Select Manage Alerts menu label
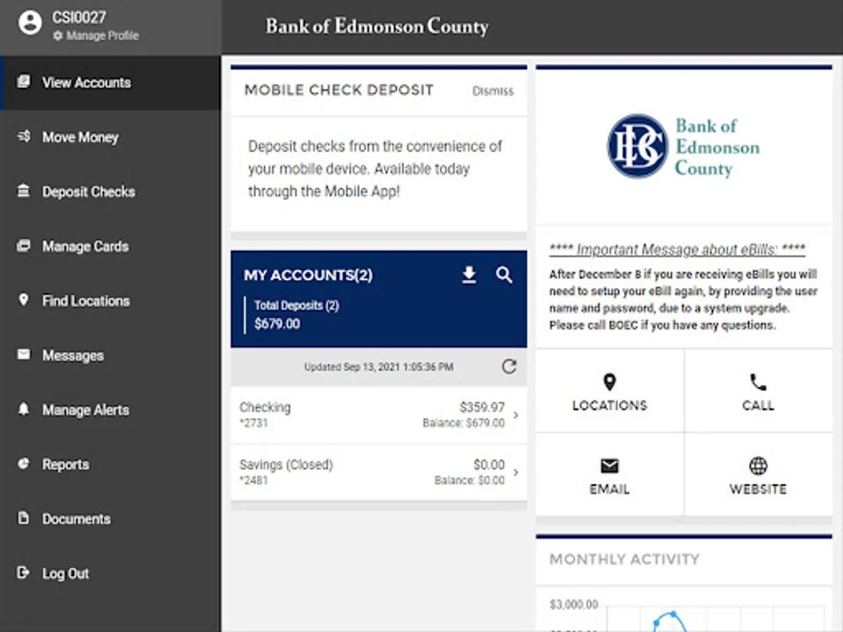Viewport: 843px width, 632px height. coord(86,409)
